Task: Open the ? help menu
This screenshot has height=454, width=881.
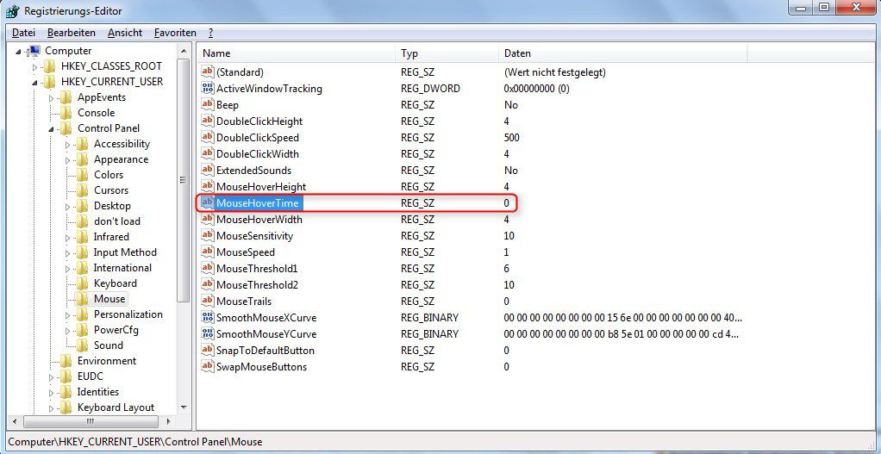Action: click(210, 33)
